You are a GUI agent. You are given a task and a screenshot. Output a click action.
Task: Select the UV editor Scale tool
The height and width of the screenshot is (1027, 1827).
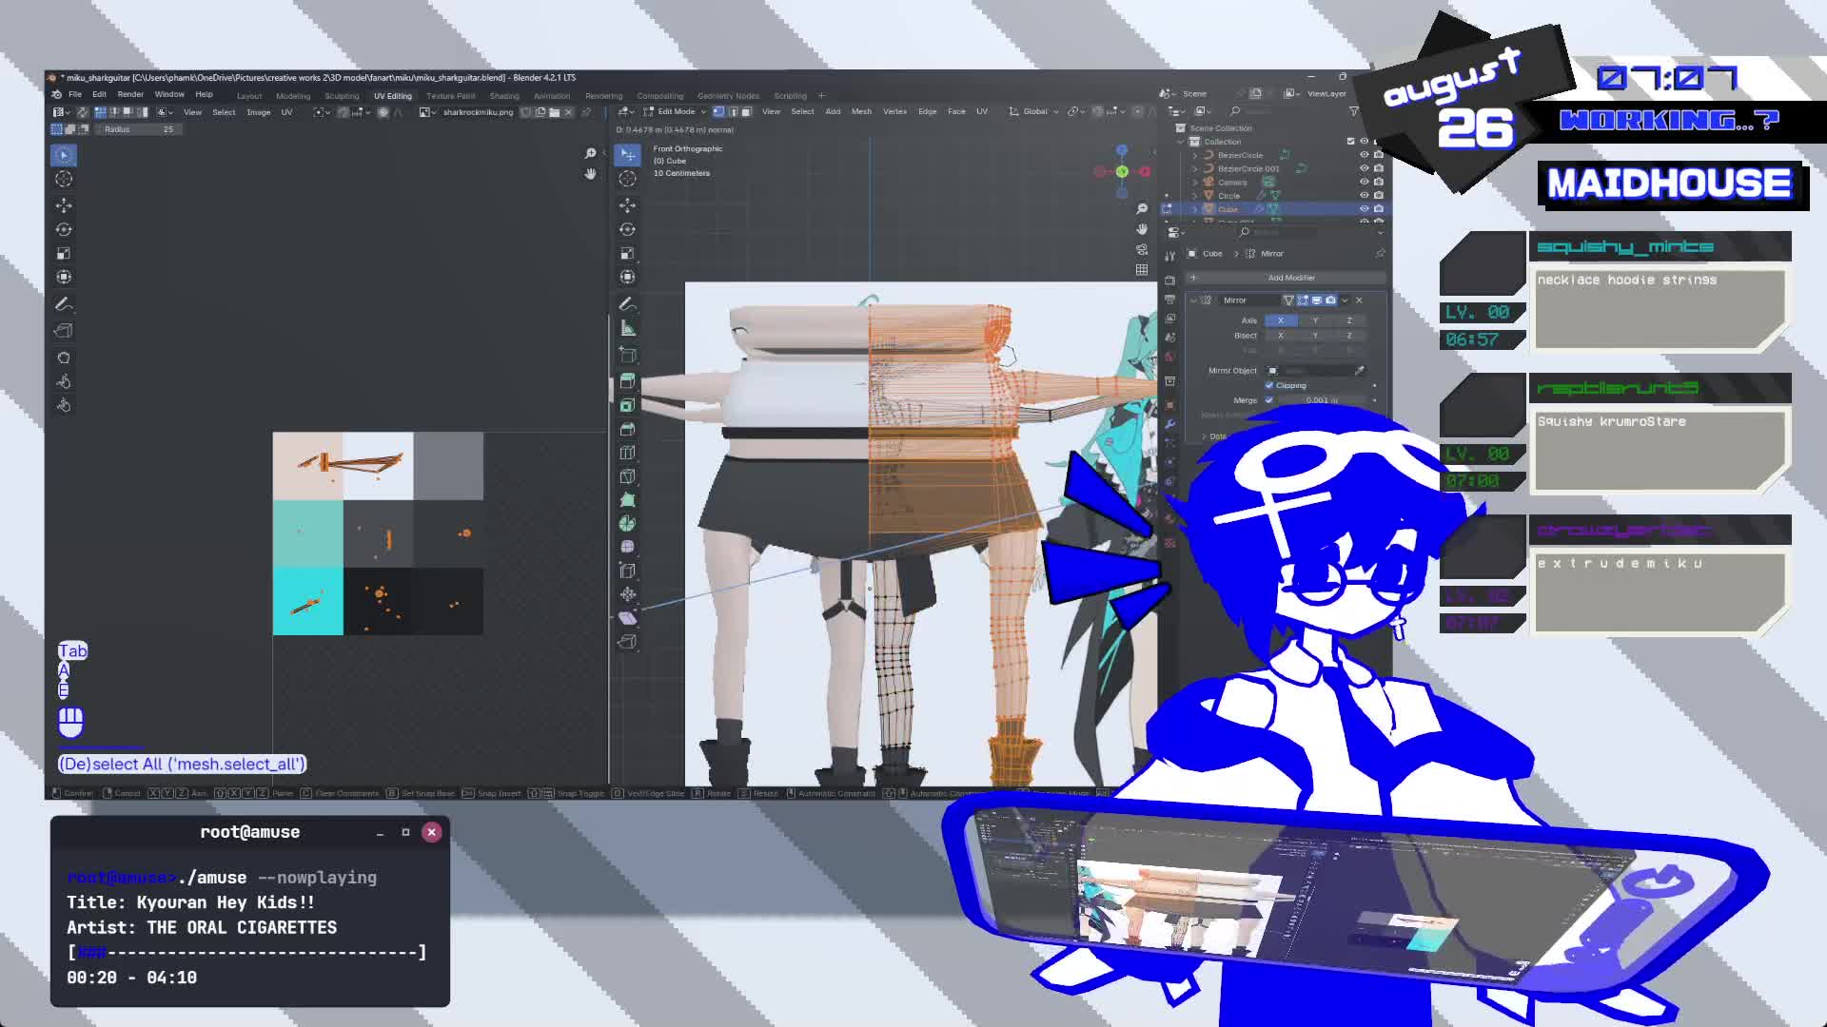[64, 253]
